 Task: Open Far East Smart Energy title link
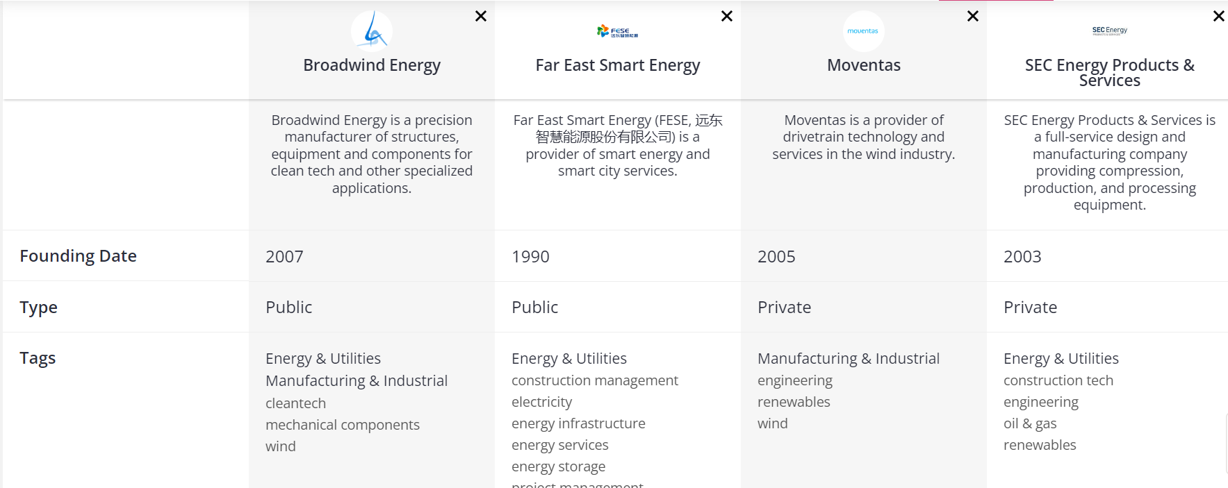617,65
